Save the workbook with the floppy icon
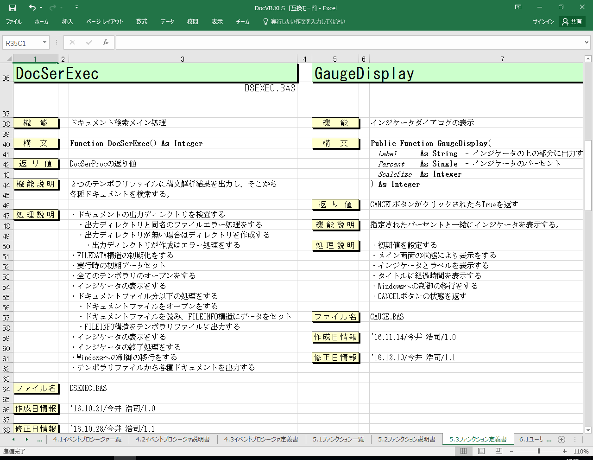Viewport: 593px width, 460px height. click(x=13, y=8)
